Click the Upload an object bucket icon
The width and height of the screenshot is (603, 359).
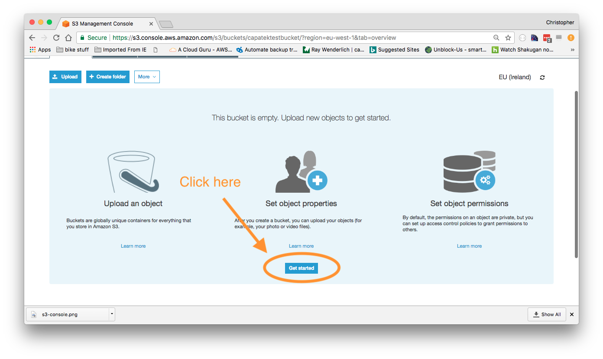point(133,172)
